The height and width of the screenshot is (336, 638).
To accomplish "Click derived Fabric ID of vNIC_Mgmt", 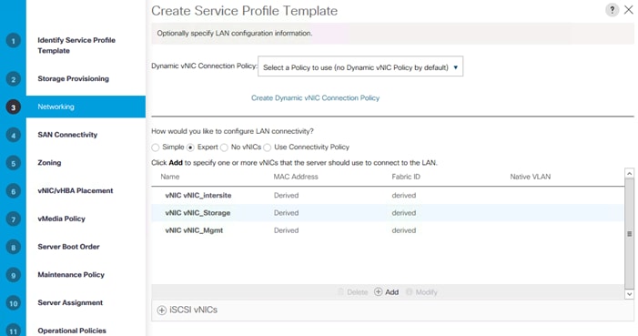I will tap(403, 230).
